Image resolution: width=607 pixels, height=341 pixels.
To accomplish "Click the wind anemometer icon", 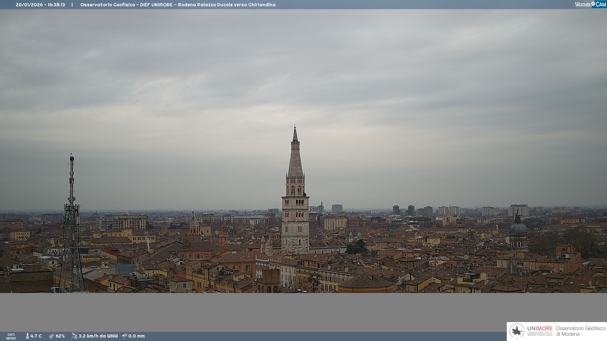I will pyautogui.click(x=74, y=336).
